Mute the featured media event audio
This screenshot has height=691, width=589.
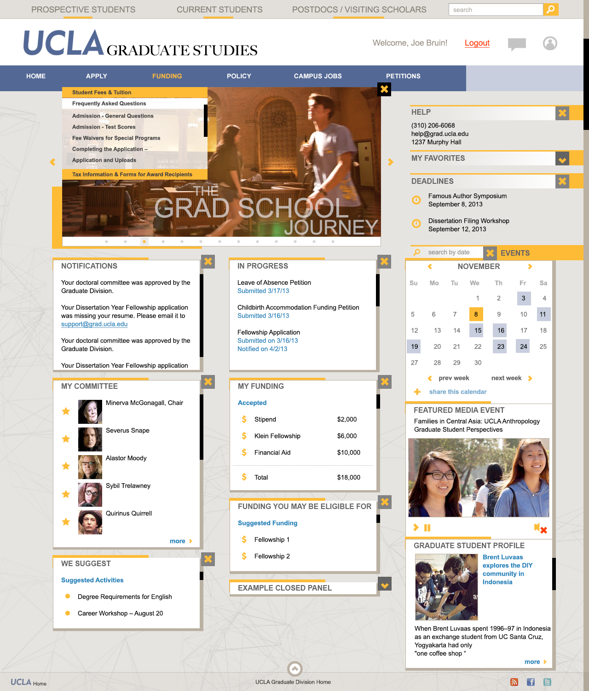pos(540,528)
